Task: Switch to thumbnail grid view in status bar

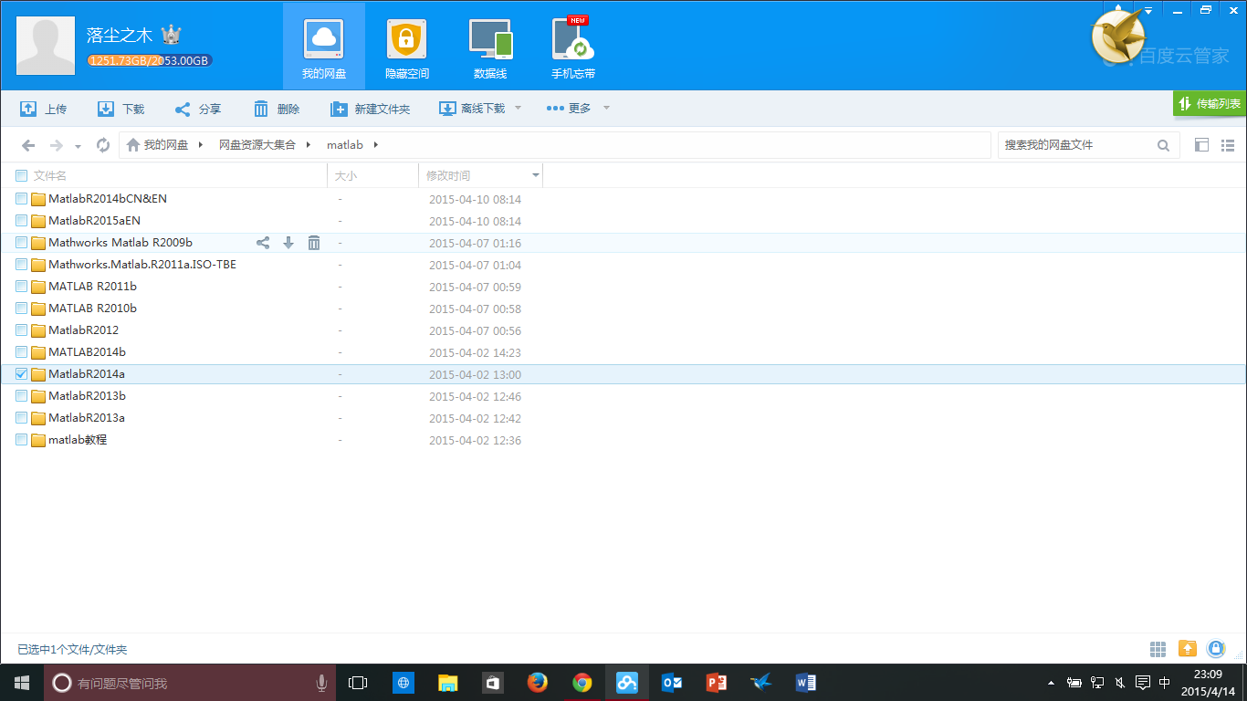Action: pos(1158,649)
